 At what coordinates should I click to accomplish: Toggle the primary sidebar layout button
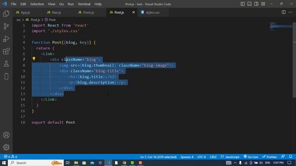[242, 4]
